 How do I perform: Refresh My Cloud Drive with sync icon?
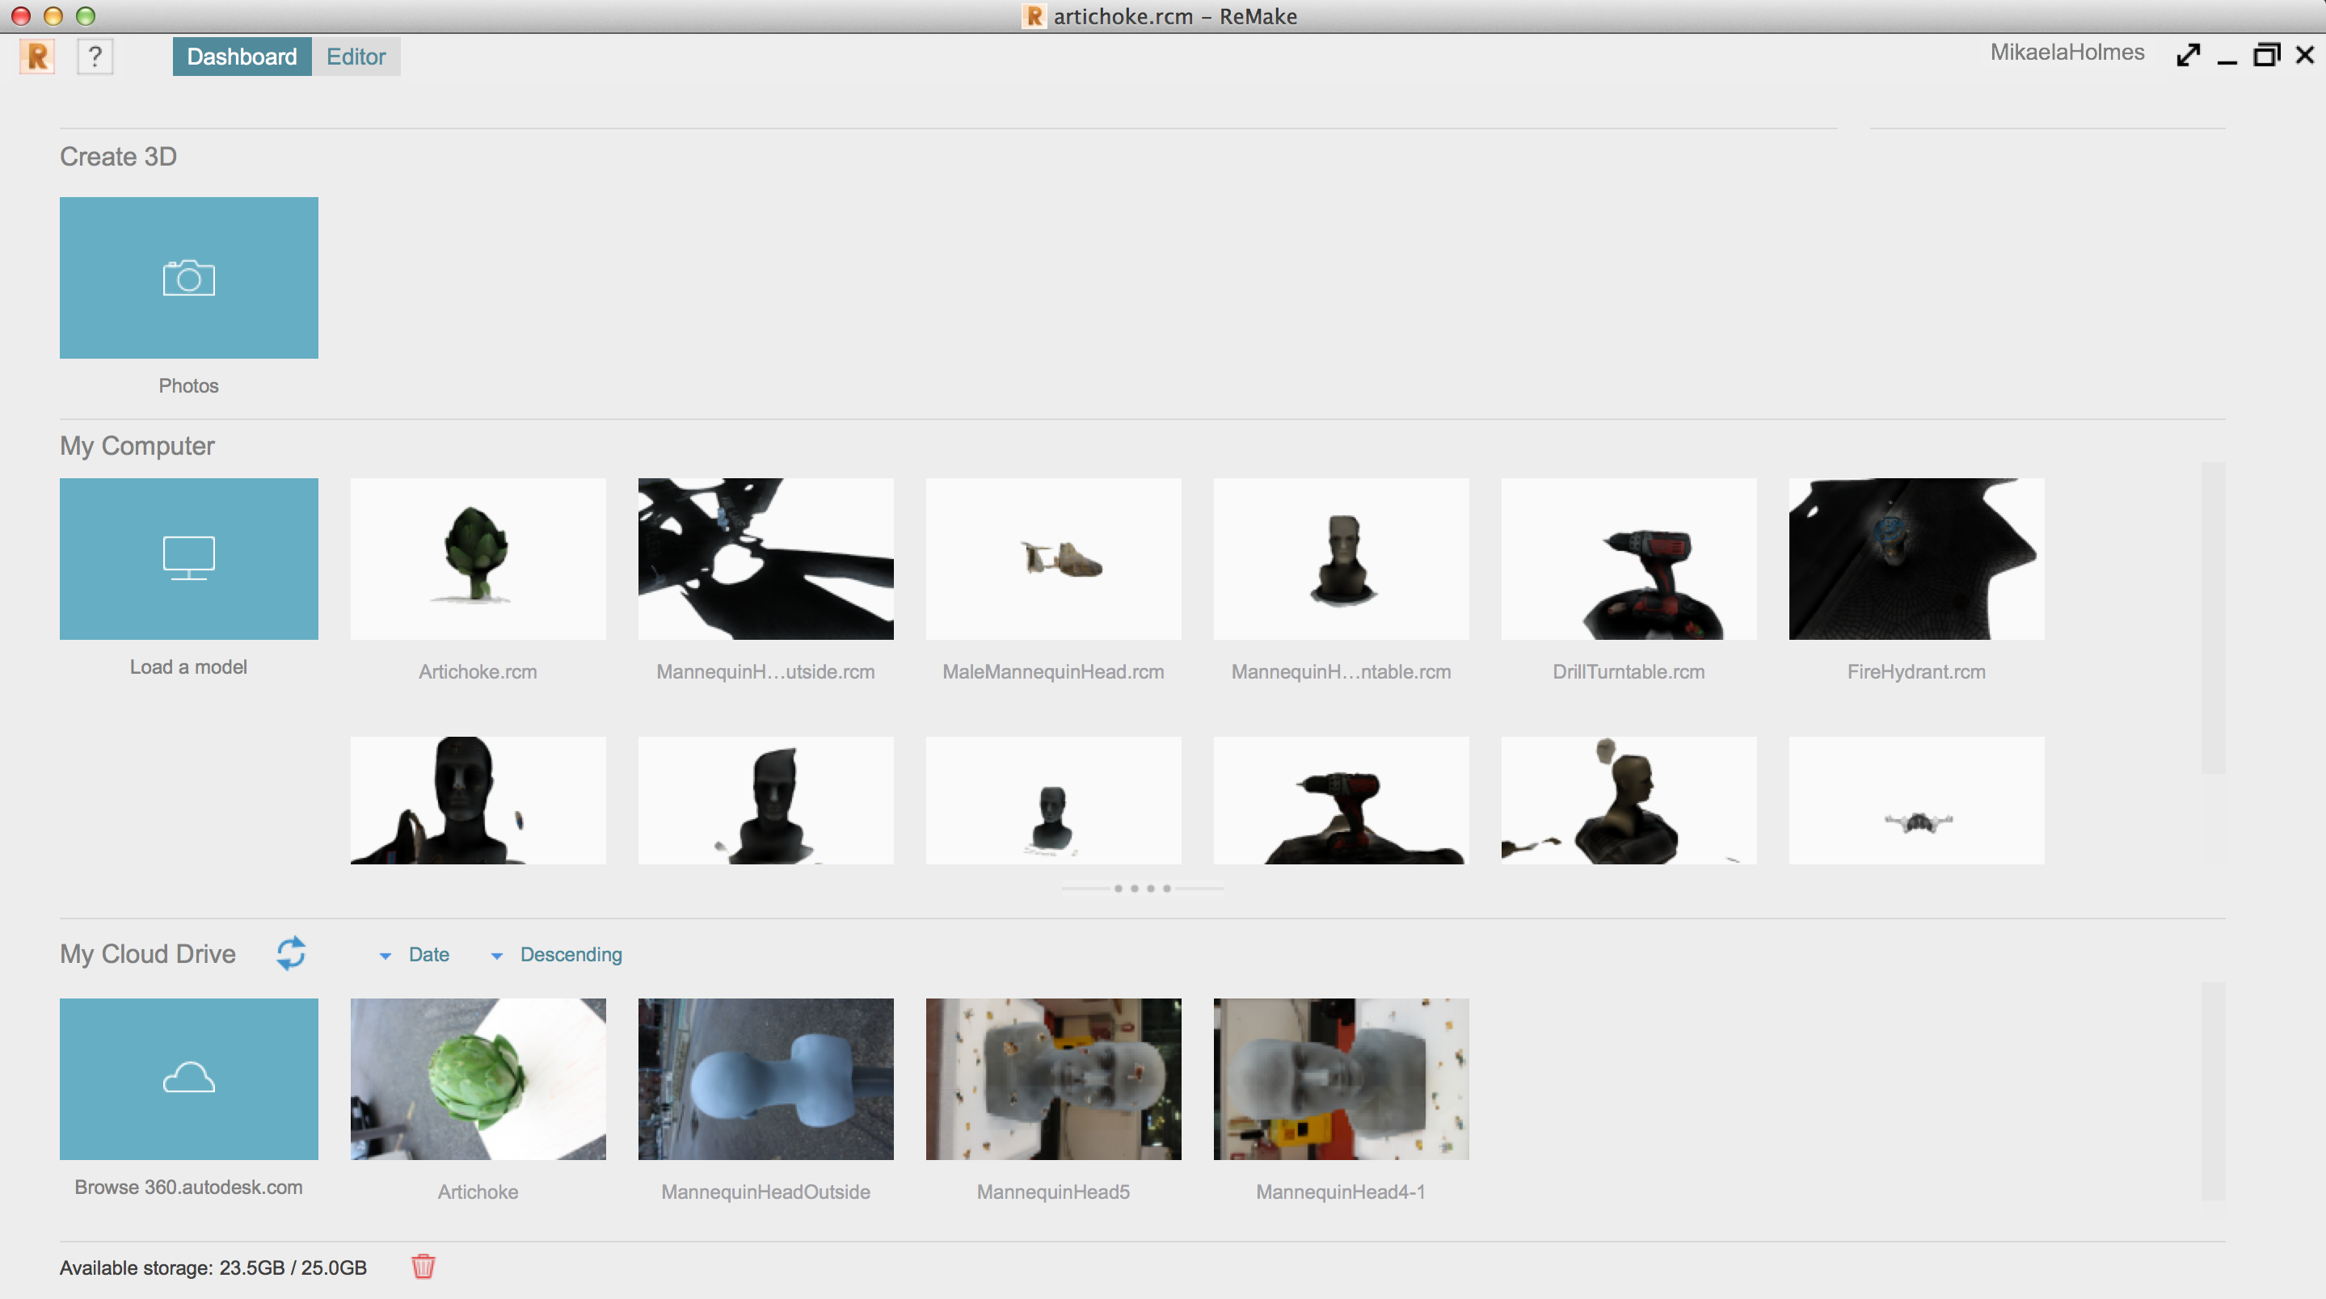(x=291, y=953)
